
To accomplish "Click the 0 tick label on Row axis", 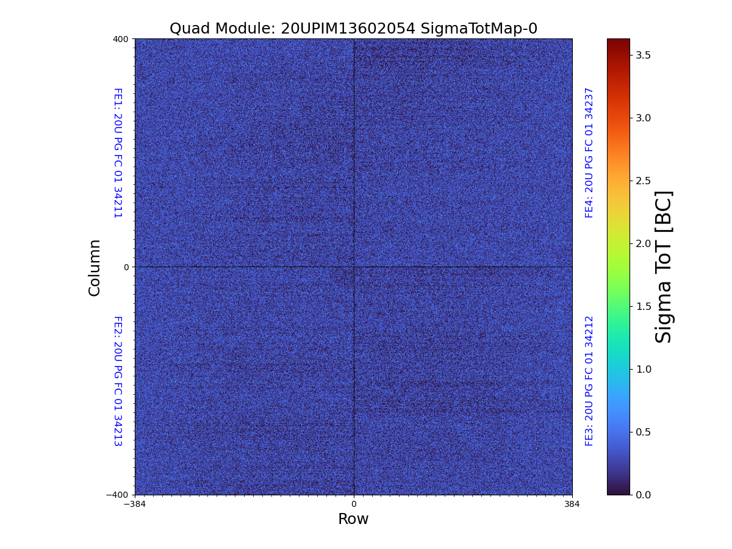I will 354,504.
